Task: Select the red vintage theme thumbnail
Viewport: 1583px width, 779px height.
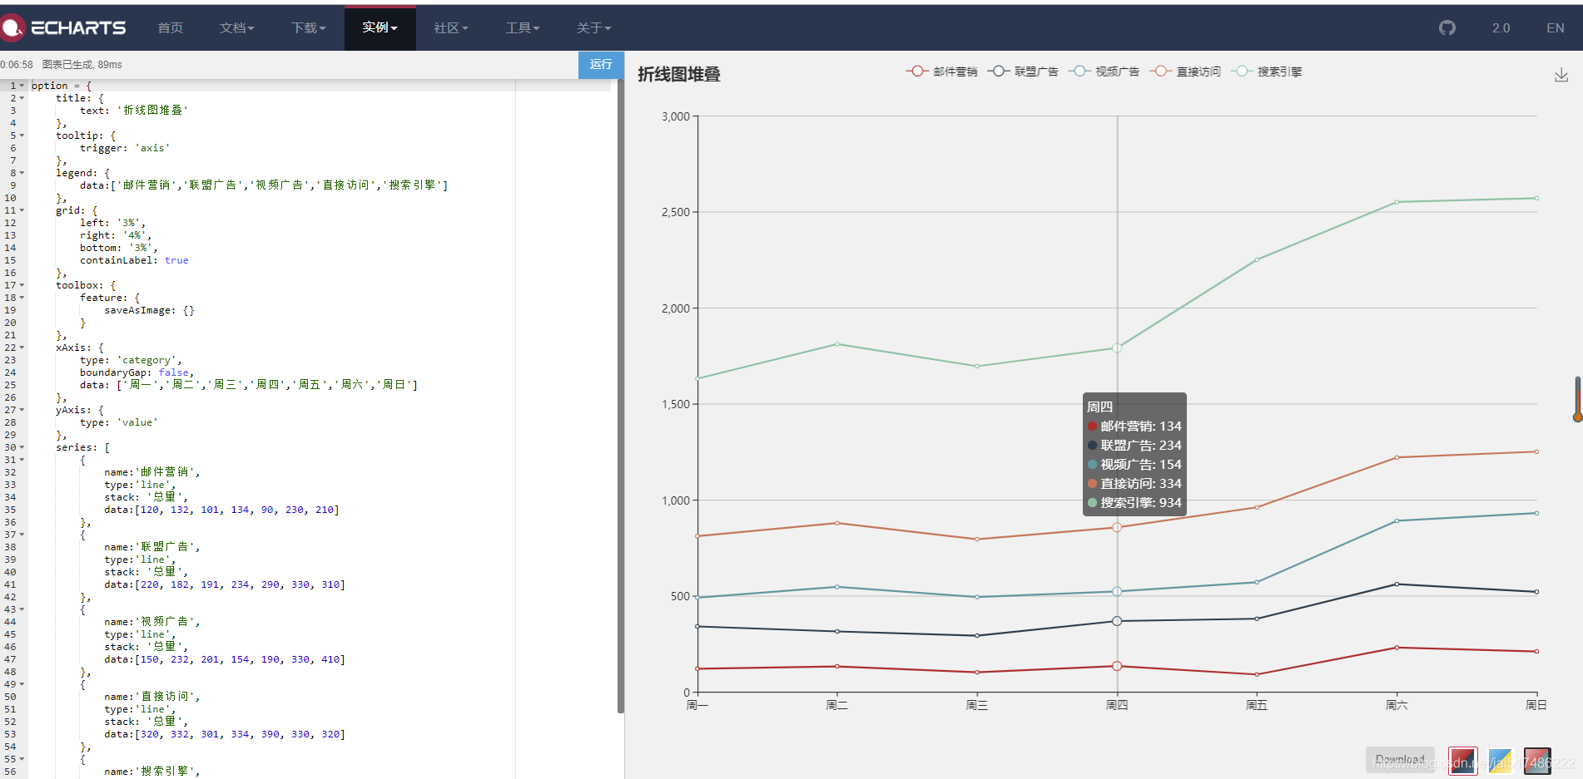Action: click(x=1462, y=761)
